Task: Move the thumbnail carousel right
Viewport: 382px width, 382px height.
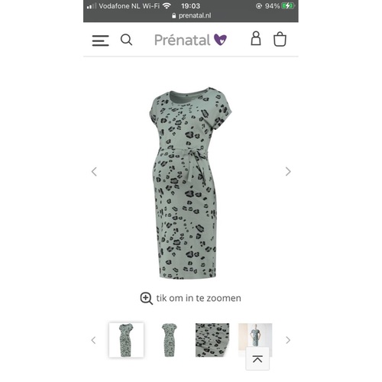Action: pos(288,340)
